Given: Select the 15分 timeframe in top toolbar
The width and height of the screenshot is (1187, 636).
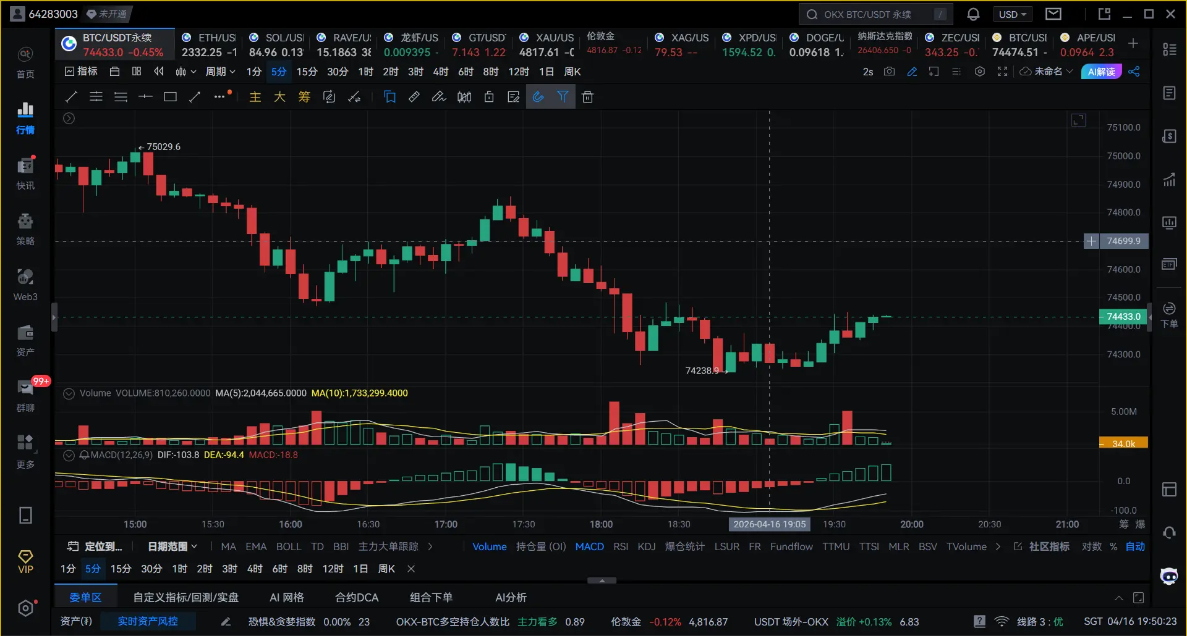Looking at the screenshot, I should [x=307, y=72].
